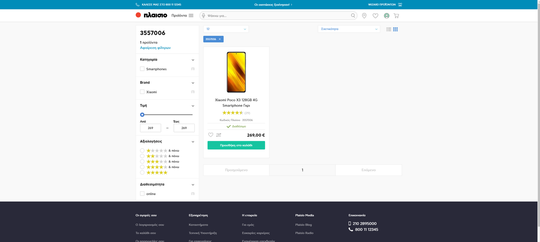Tick the online availability checkbox
The width and height of the screenshot is (540, 242).
point(142,193)
